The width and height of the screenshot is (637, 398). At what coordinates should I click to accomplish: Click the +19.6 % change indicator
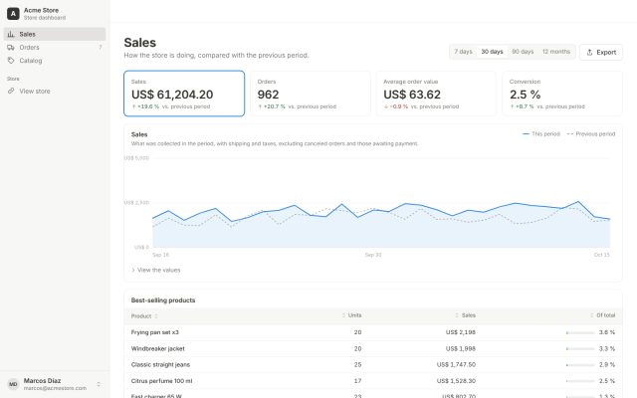click(x=145, y=106)
